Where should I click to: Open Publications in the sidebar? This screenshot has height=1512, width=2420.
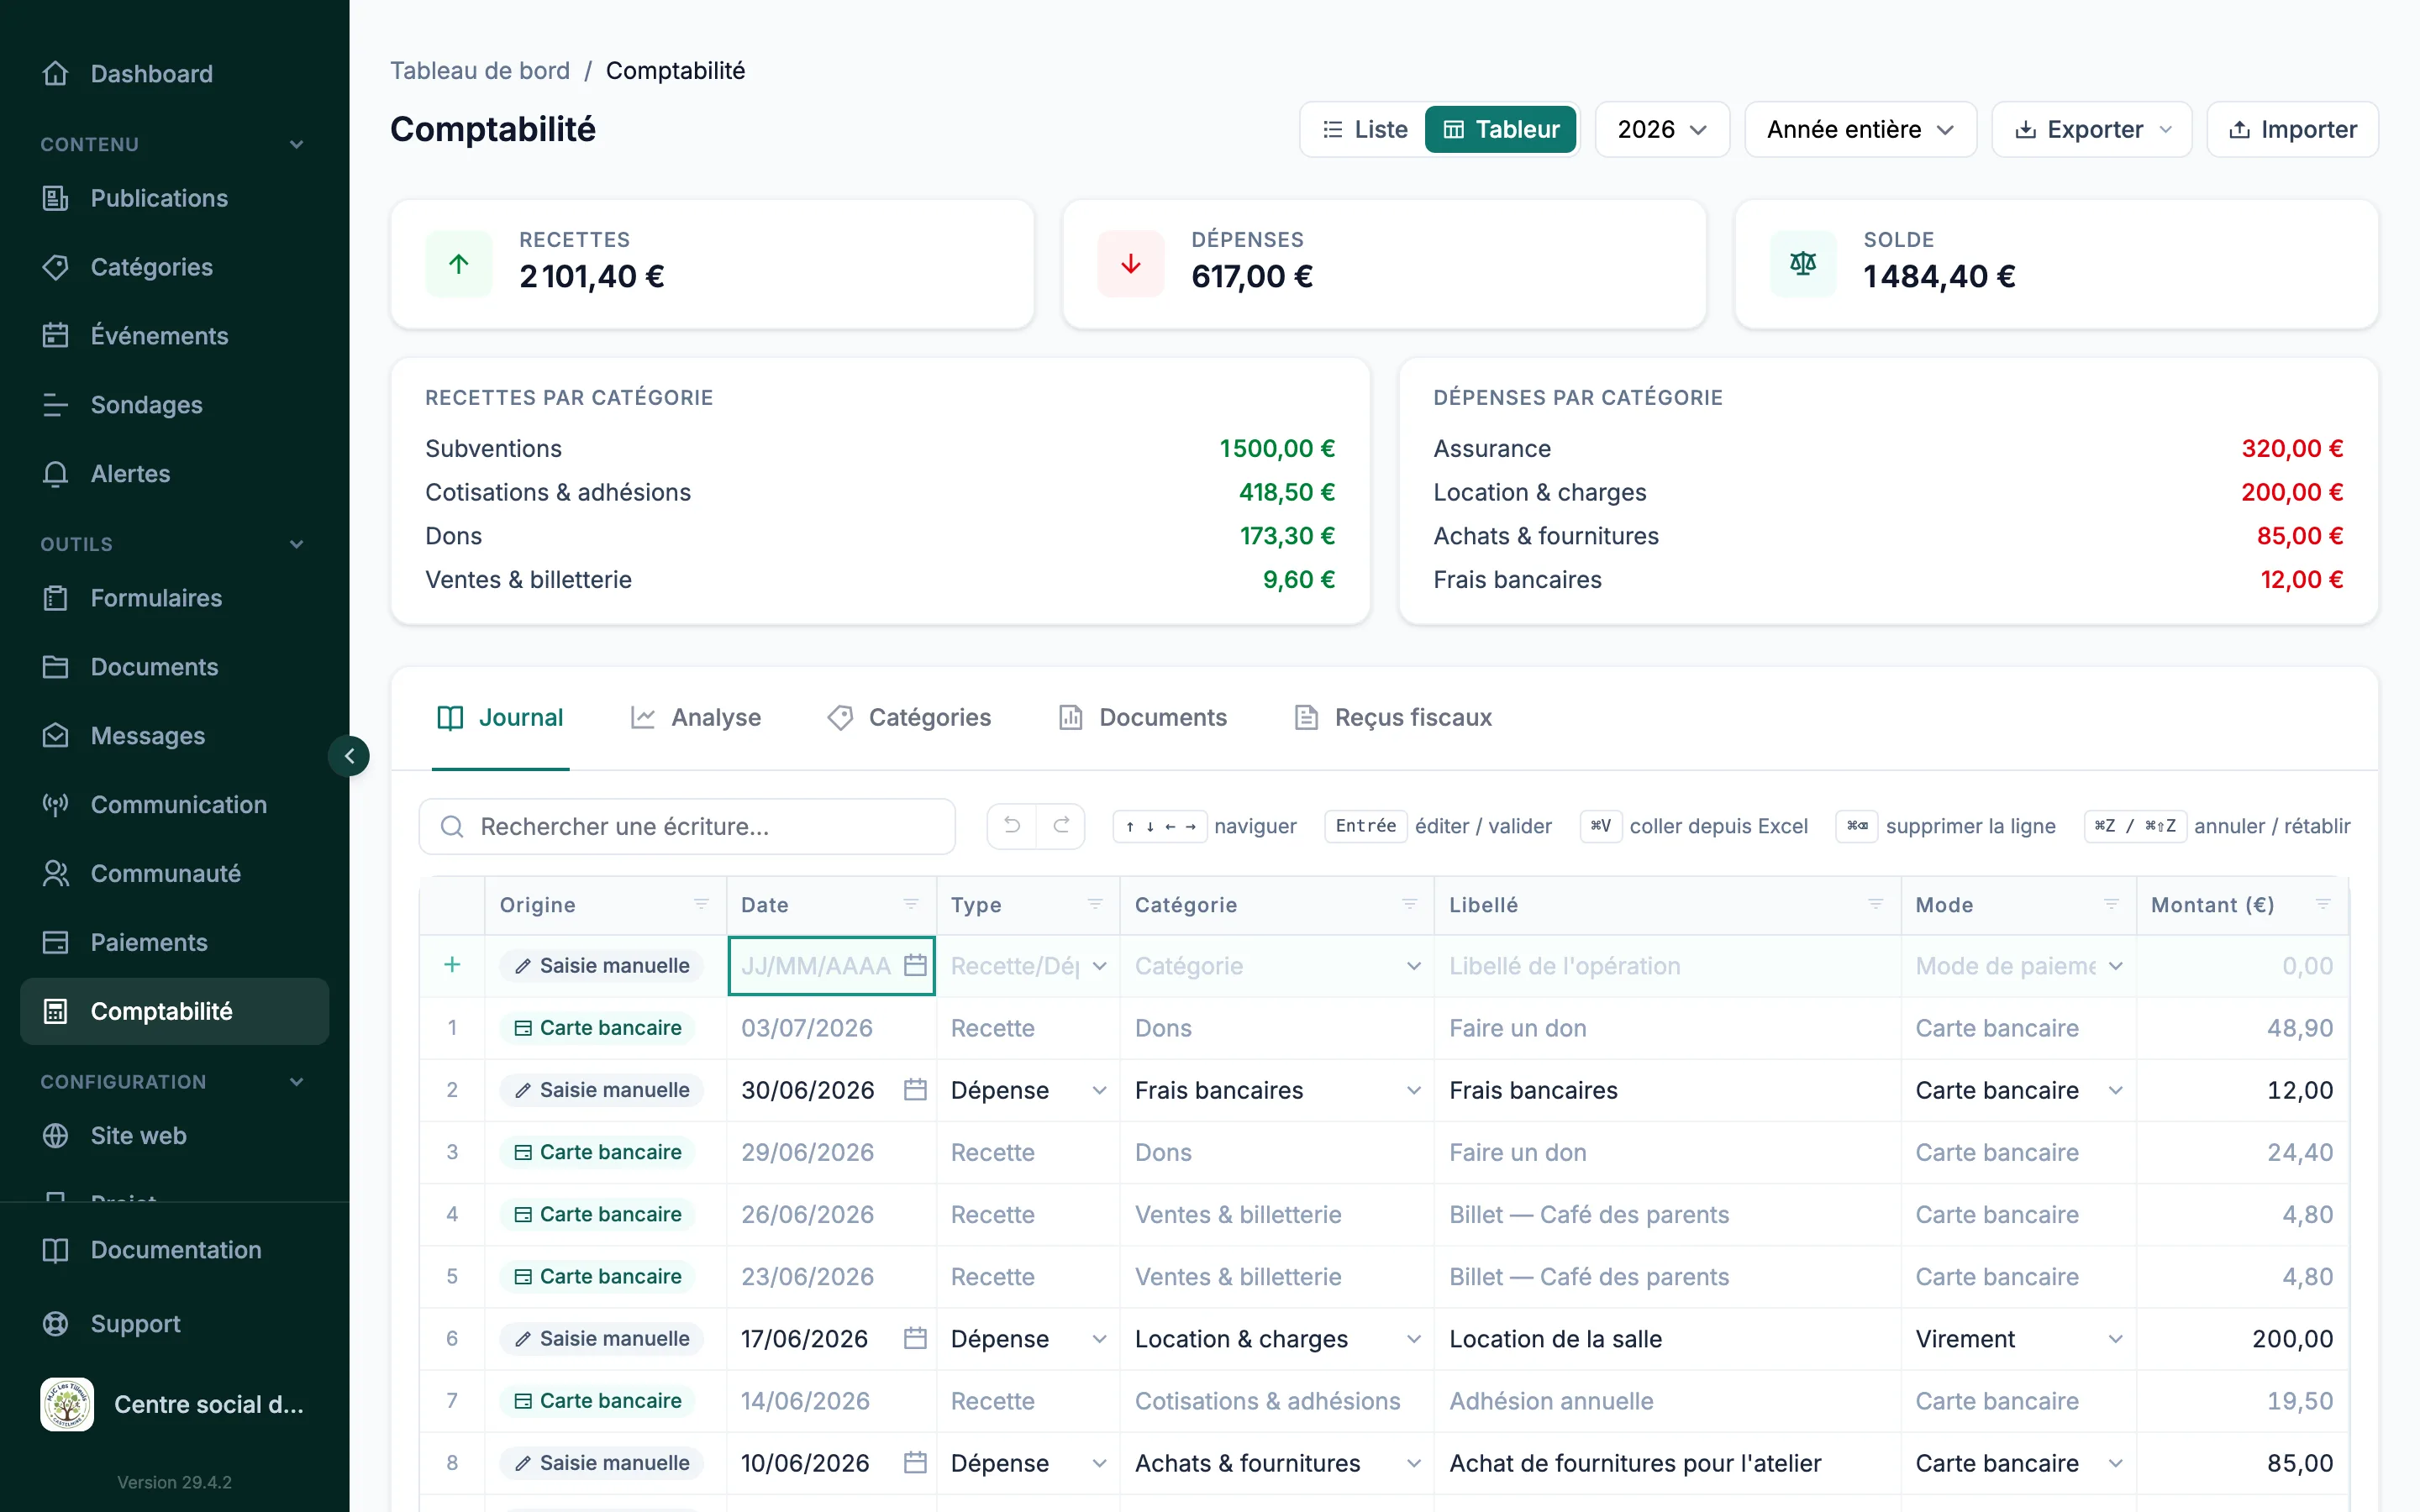pos(174,198)
